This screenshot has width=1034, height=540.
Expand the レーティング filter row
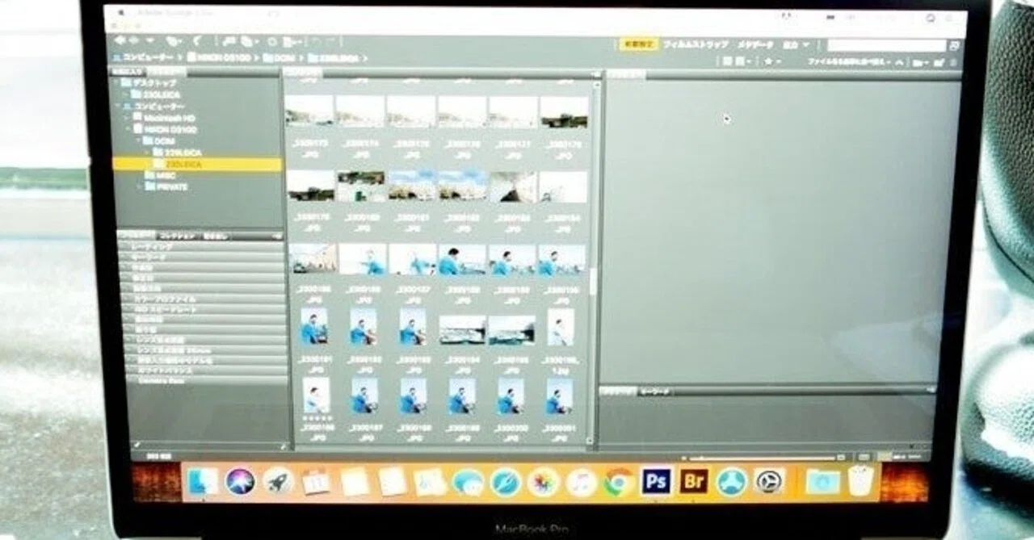point(202,247)
